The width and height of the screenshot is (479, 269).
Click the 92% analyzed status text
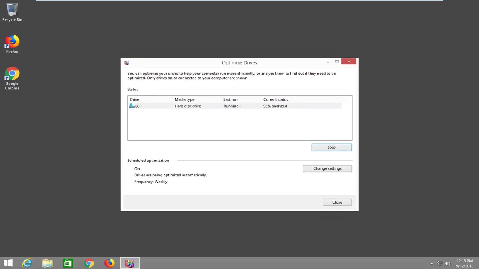coord(275,106)
